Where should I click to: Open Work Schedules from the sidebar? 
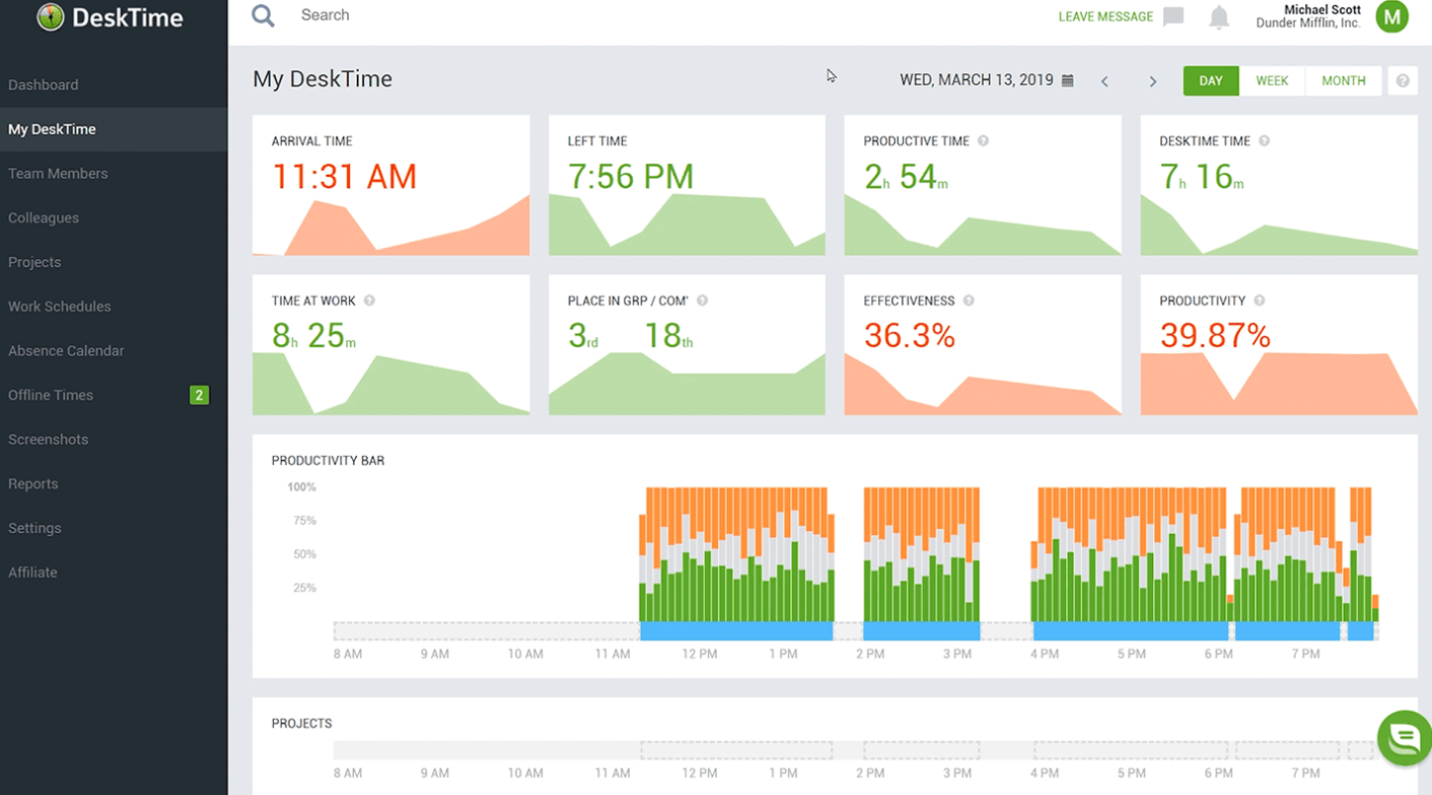[58, 307]
